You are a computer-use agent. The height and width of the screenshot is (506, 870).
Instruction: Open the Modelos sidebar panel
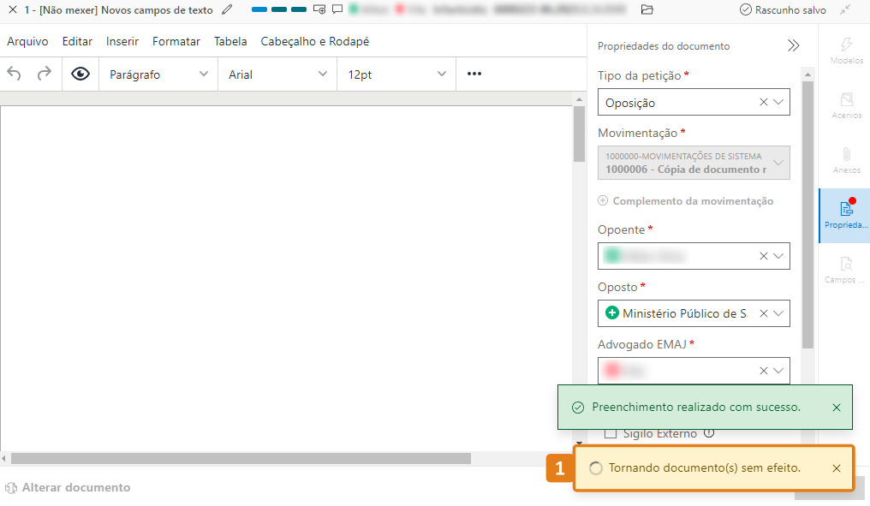(846, 51)
